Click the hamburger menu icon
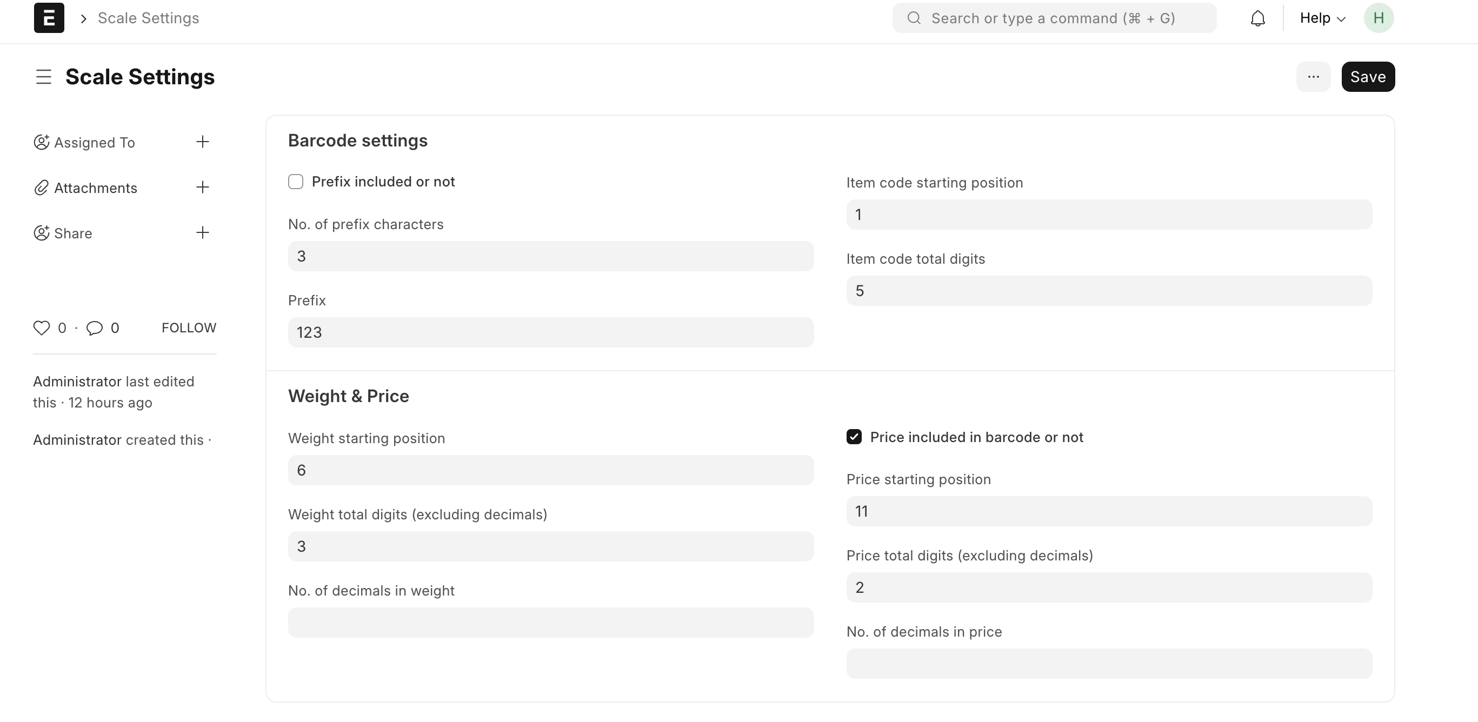This screenshot has height=722, width=1478. pyautogui.click(x=43, y=76)
